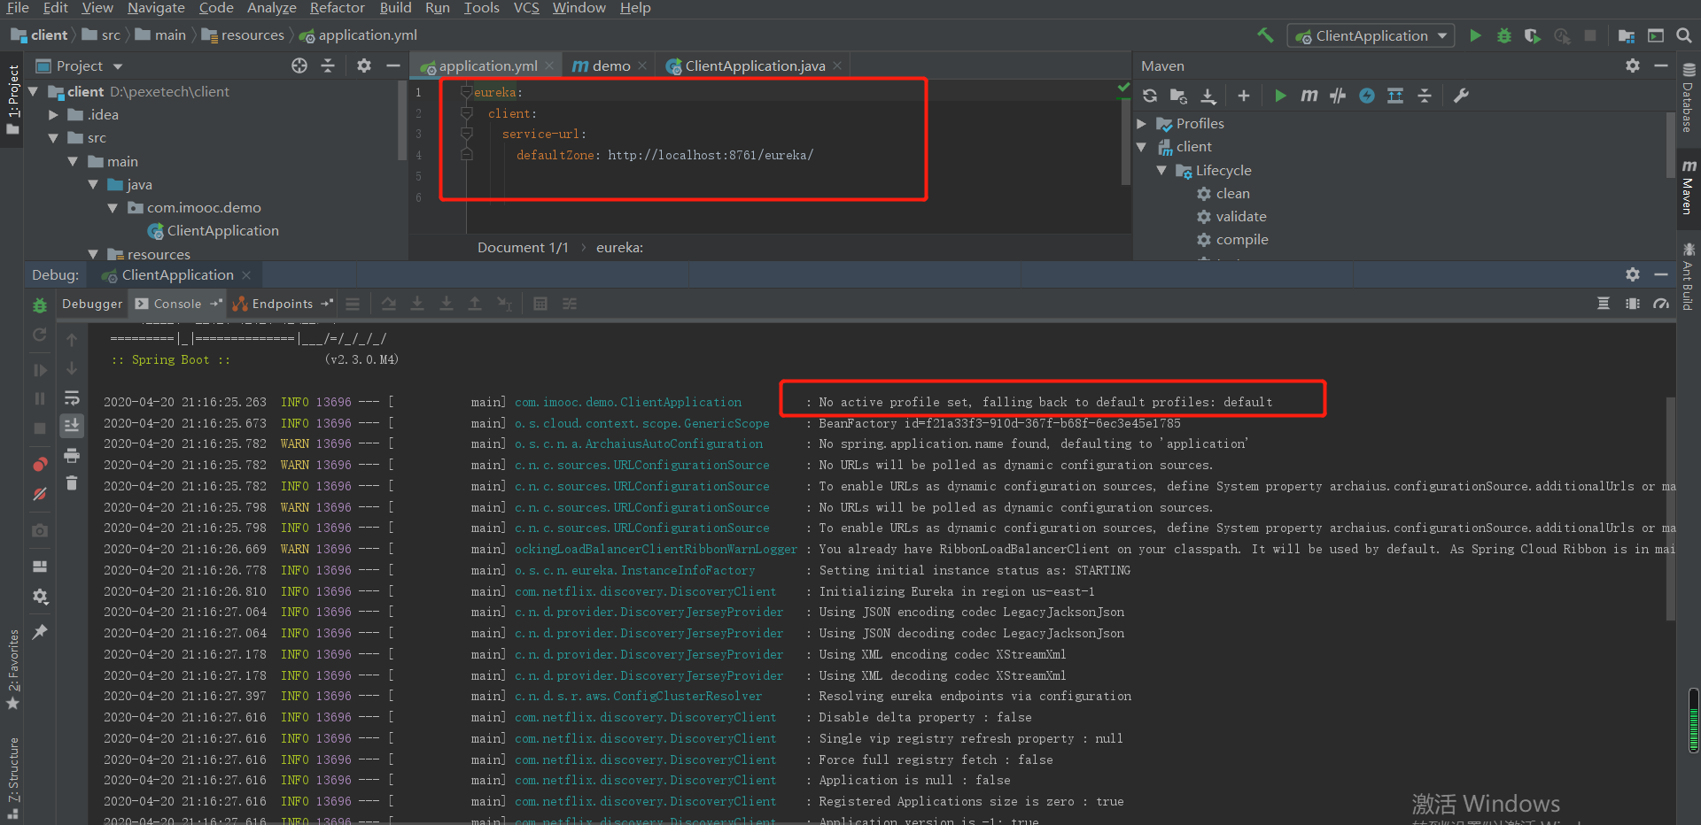Open Execute Maven Goal with the m icon

1309,96
